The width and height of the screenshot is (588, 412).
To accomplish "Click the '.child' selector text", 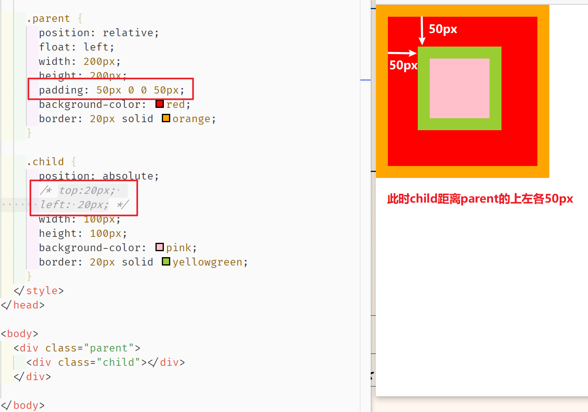I will click(45, 162).
